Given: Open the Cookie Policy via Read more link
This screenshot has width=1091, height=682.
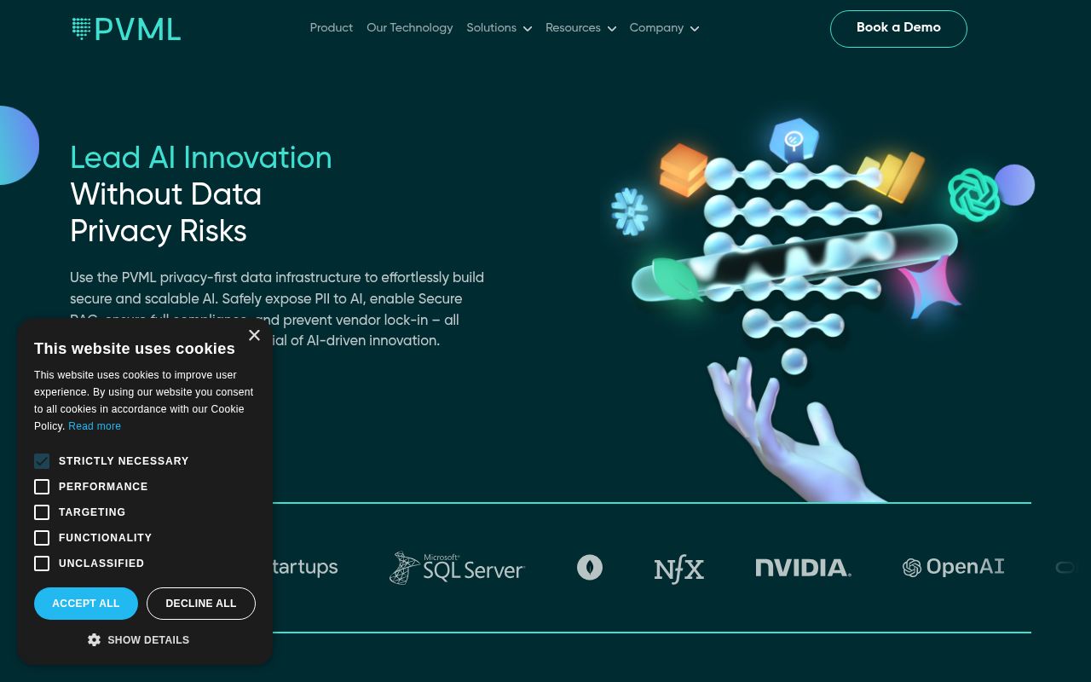Looking at the screenshot, I should [94, 425].
